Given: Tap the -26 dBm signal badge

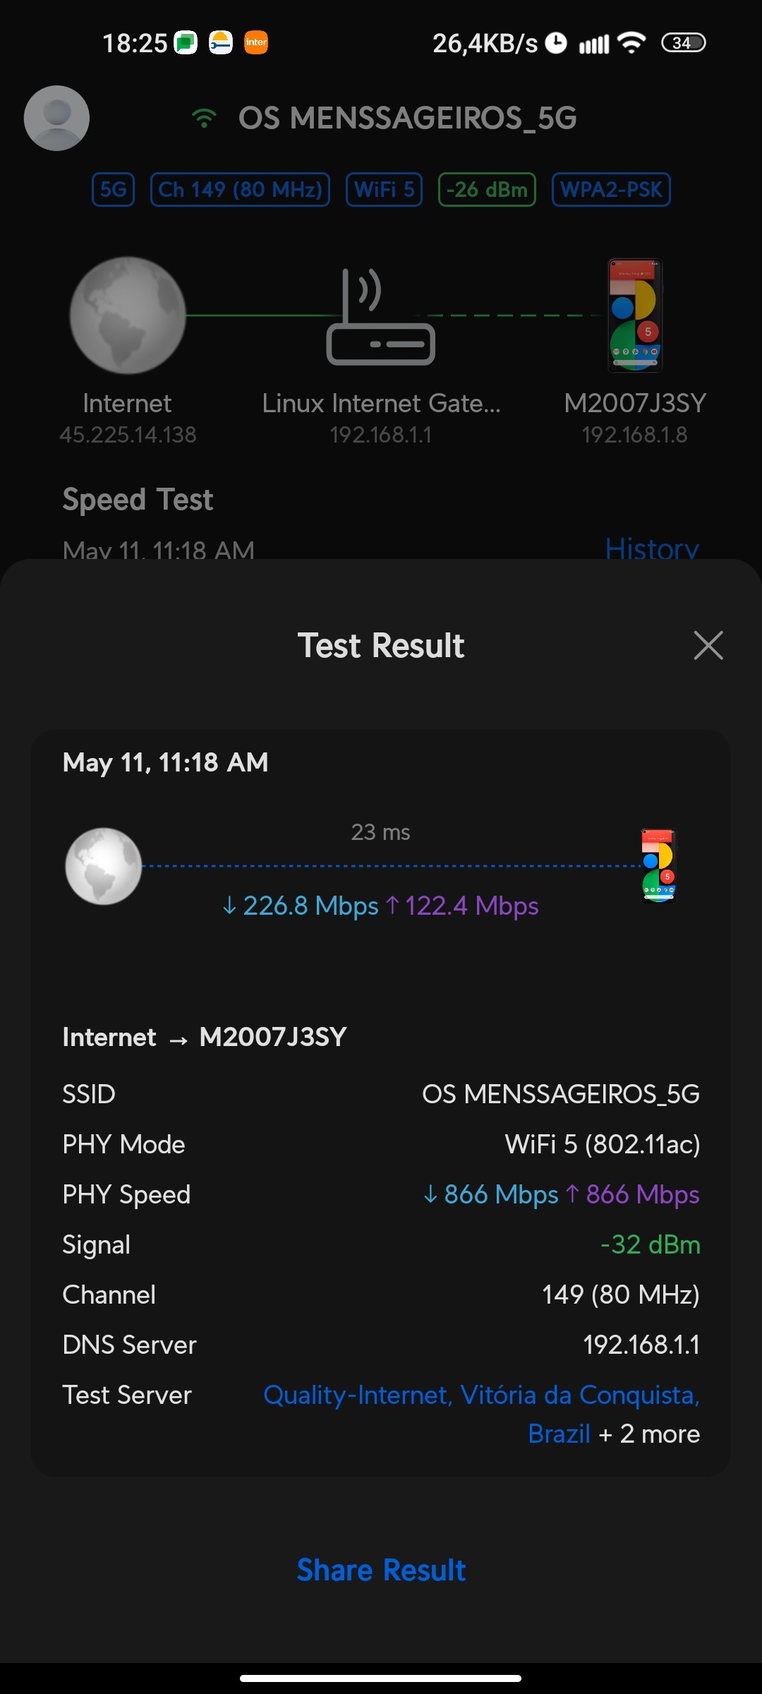Looking at the screenshot, I should click(487, 189).
